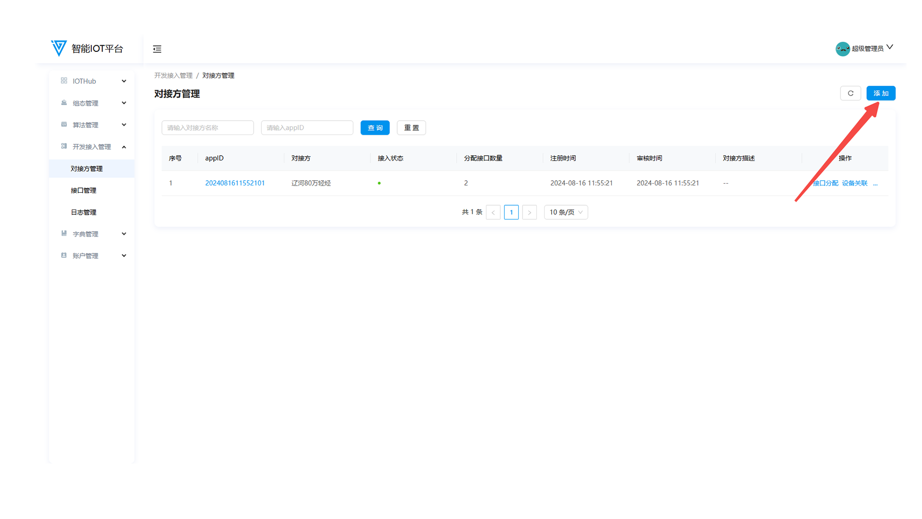
Task: Open the 超级管理员 user dropdown arrow
Action: coord(890,47)
